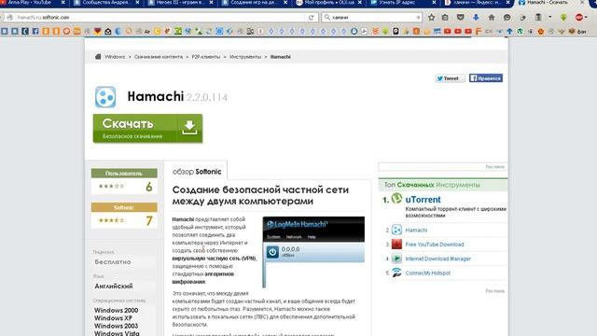Open the 'P2P-клиенты' breadcrumb link

(206, 57)
